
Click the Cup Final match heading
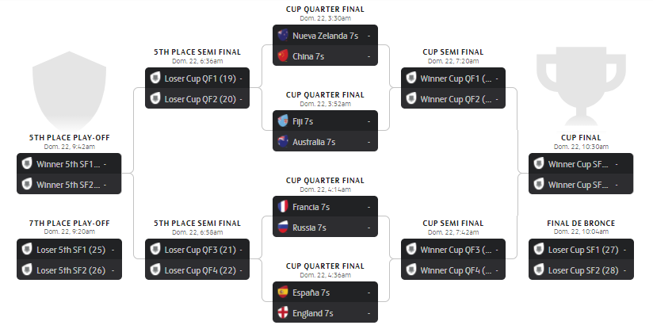pyautogui.click(x=580, y=137)
